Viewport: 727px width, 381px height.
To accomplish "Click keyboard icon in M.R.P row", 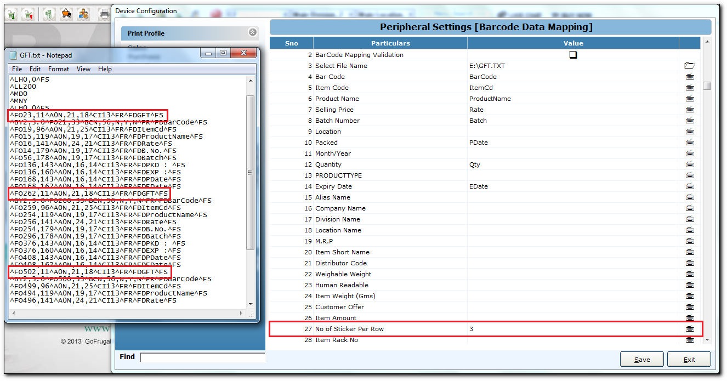I will (x=690, y=241).
